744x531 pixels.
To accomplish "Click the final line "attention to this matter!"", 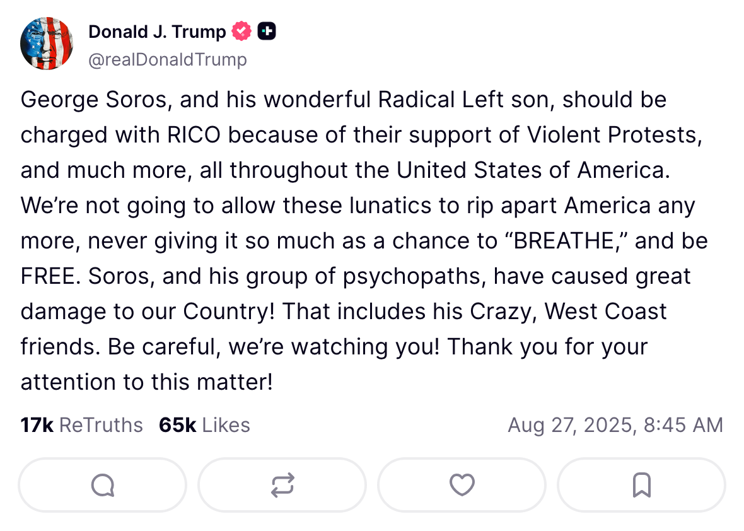I will [x=147, y=382].
